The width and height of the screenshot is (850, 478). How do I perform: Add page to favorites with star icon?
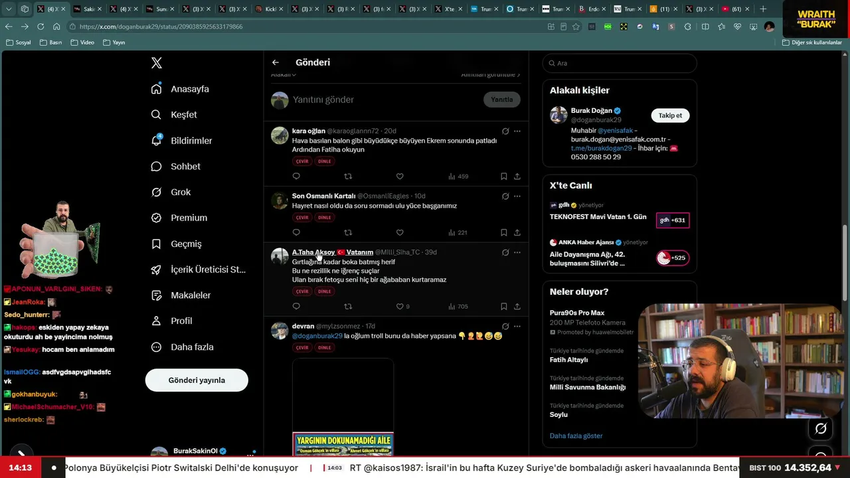tap(576, 27)
